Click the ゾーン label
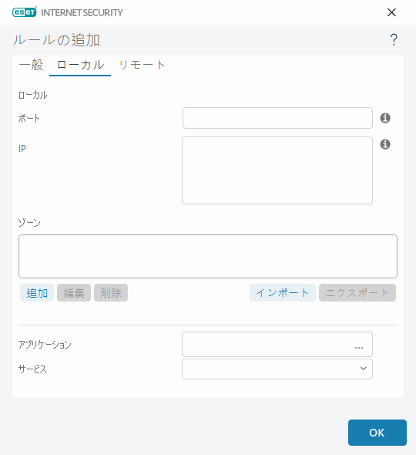416x455 pixels. (x=29, y=223)
